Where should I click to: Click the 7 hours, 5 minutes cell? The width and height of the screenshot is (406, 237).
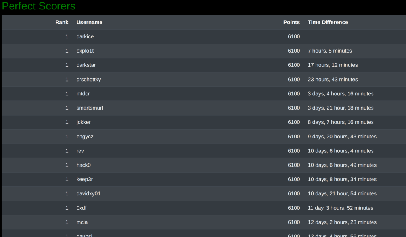click(x=329, y=51)
